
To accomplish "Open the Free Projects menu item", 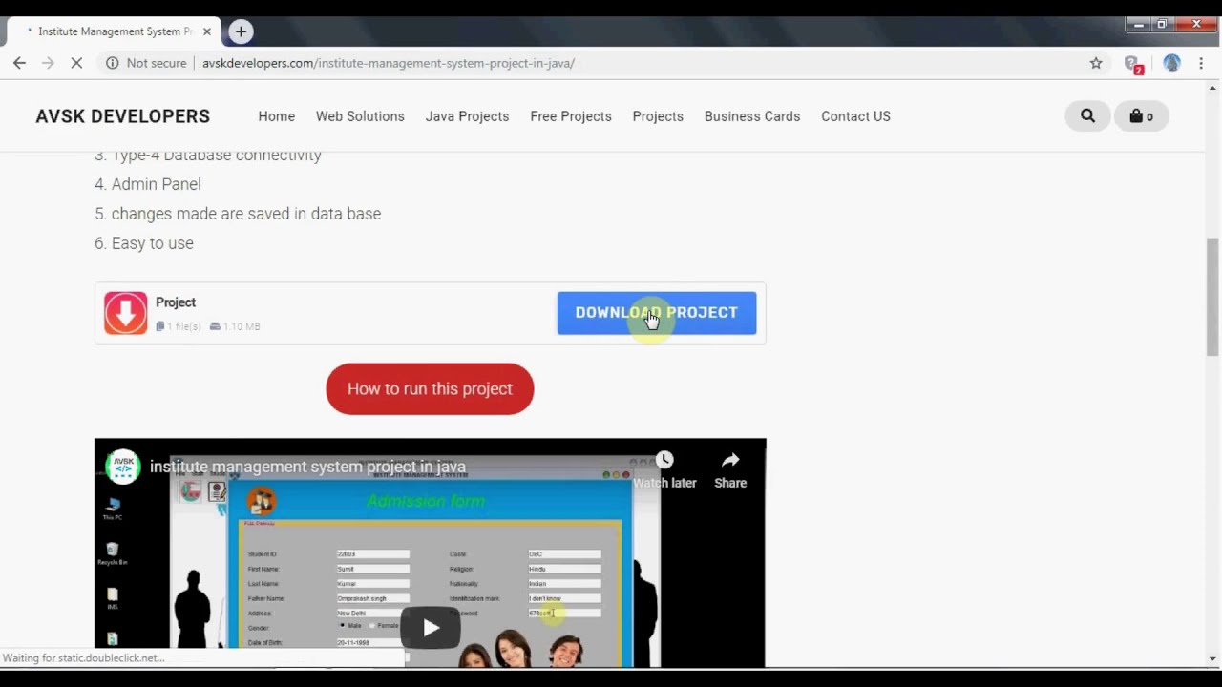I will [571, 116].
